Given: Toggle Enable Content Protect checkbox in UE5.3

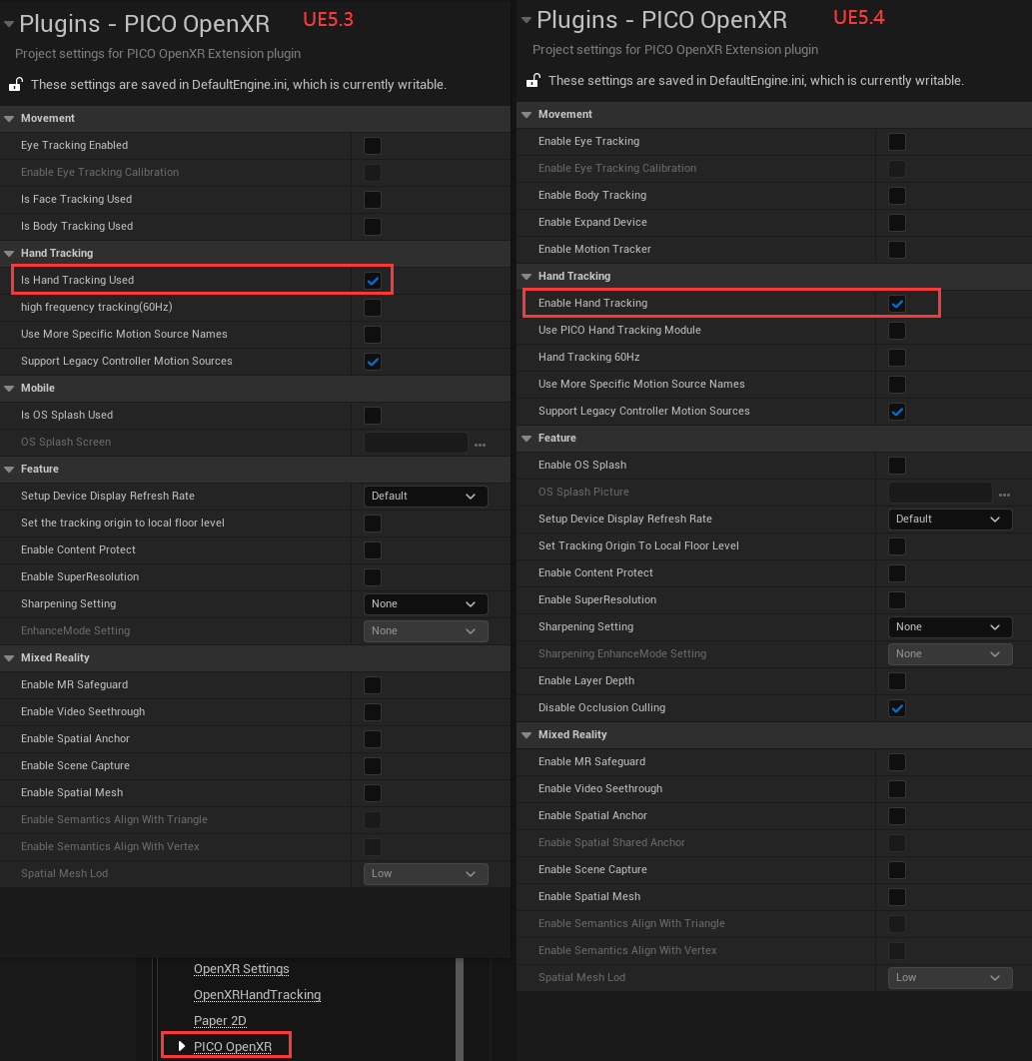Looking at the screenshot, I should point(373,550).
